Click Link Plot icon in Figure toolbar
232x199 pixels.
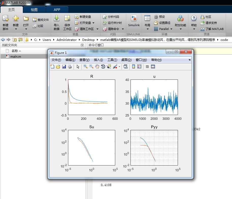pyautogui.click(x=125, y=67)
